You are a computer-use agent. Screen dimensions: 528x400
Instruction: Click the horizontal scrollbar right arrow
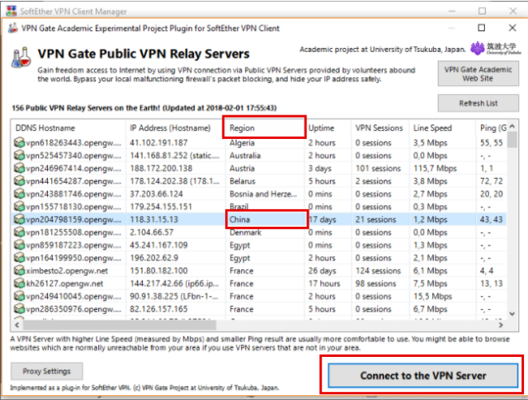(x=500, y=325)
